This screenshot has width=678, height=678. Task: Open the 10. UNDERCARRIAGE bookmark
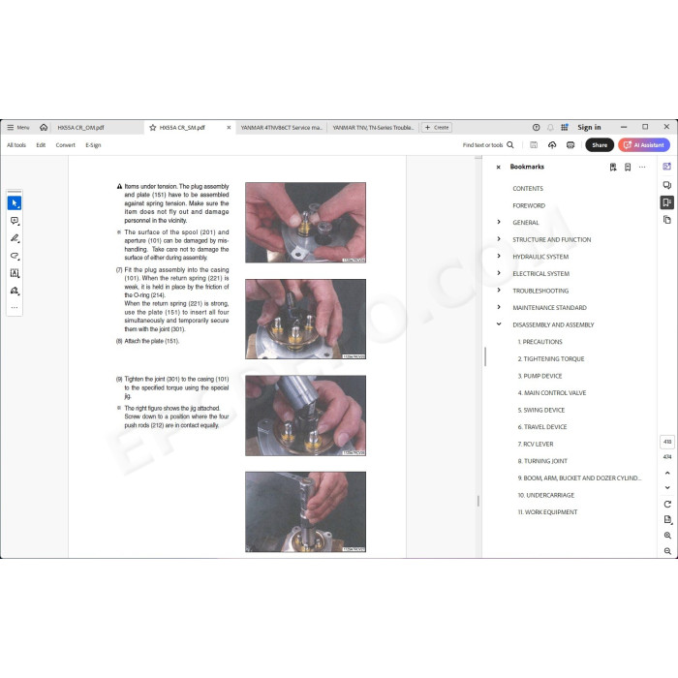pos(545,496)
